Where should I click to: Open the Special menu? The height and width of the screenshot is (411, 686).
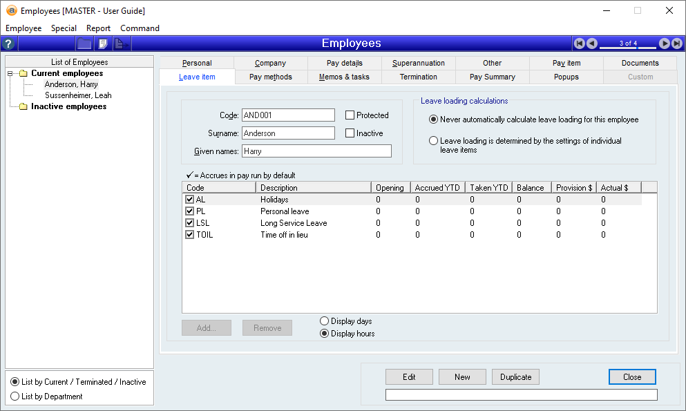64,28
